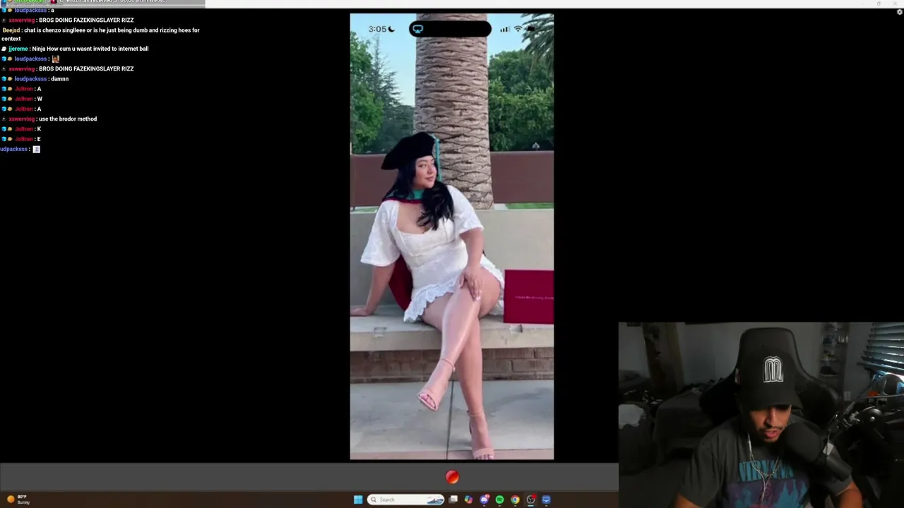Click Joltron next to the "W" message

point(24,99)
